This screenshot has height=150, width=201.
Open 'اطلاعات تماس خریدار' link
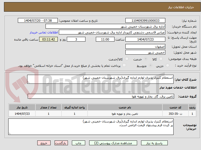point(44,32)
